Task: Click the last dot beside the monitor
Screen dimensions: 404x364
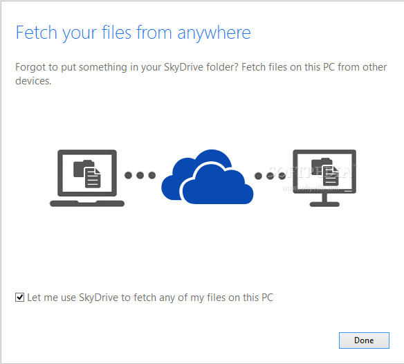Action: [282, 176]
